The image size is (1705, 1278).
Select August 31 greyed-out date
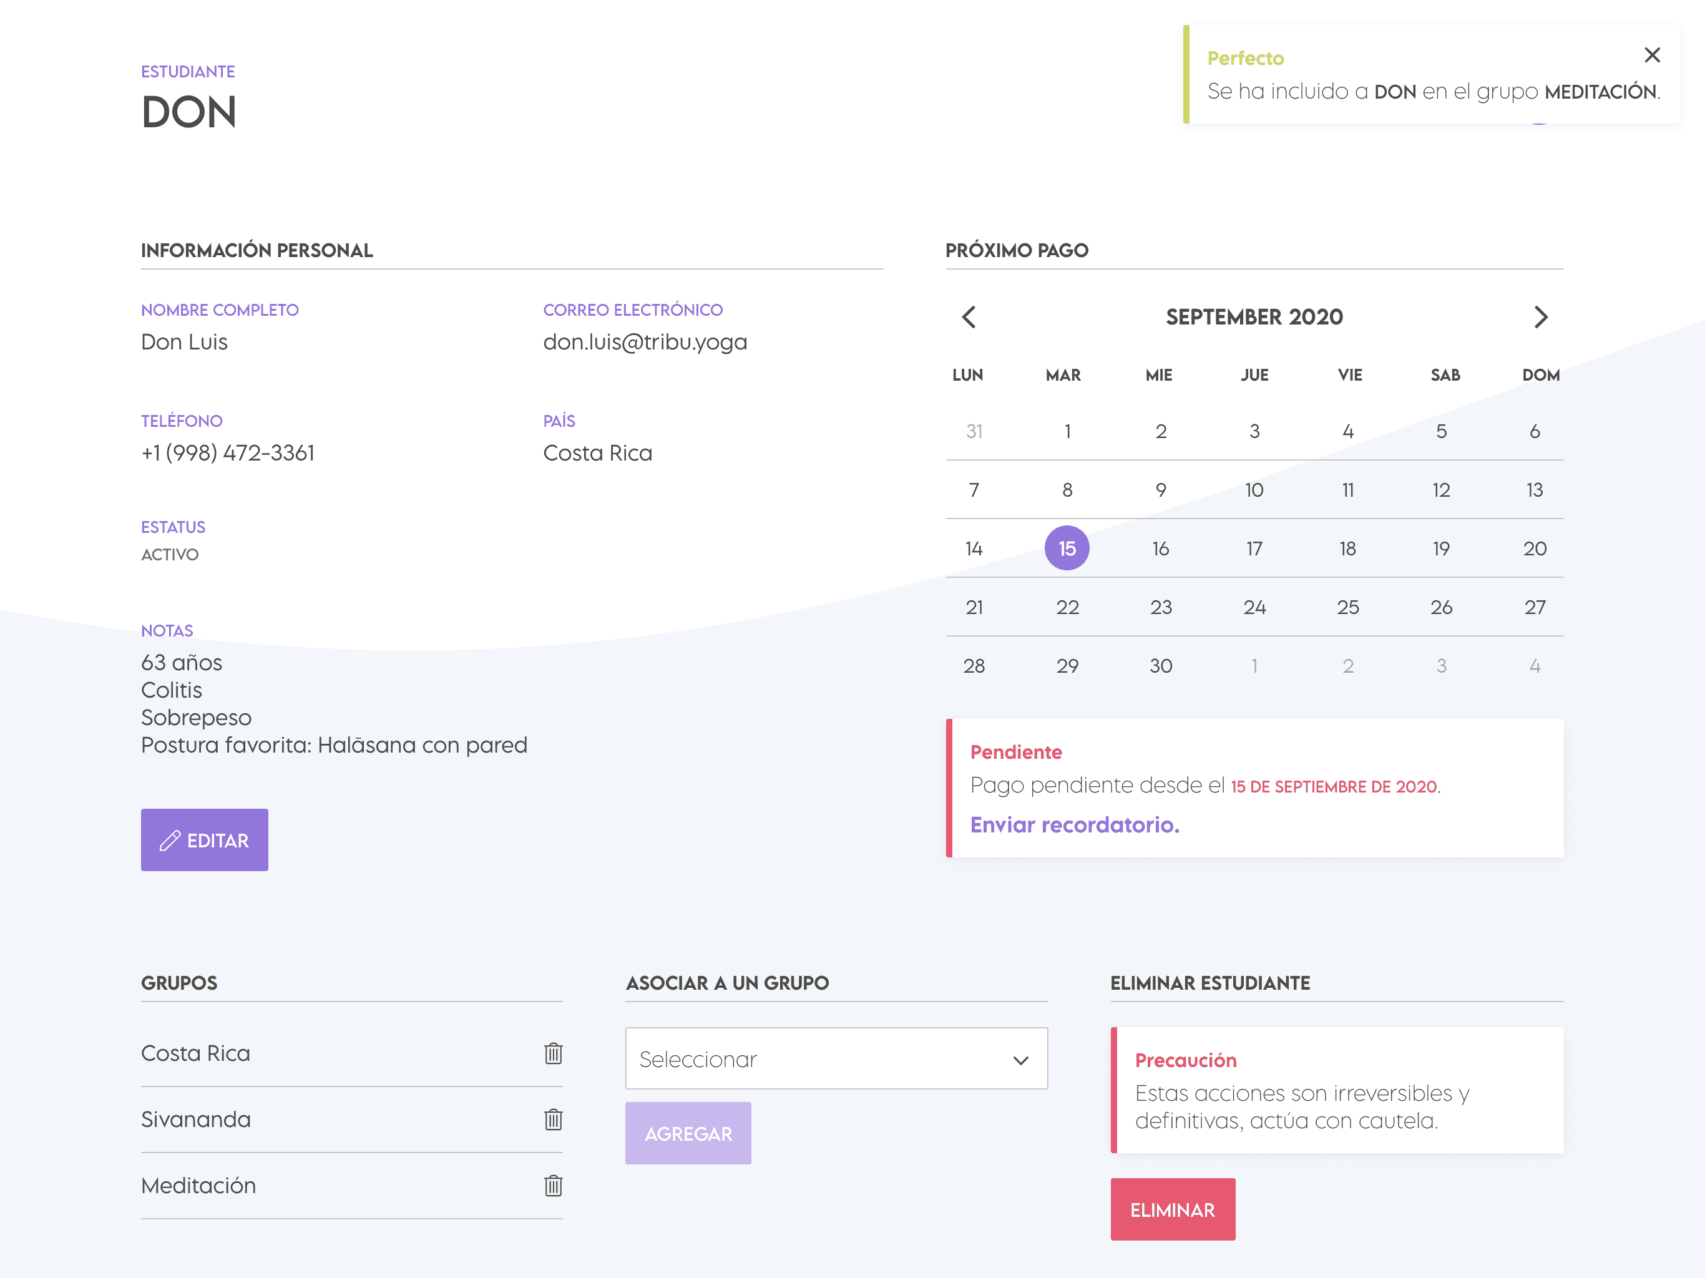tap(974, 432)
